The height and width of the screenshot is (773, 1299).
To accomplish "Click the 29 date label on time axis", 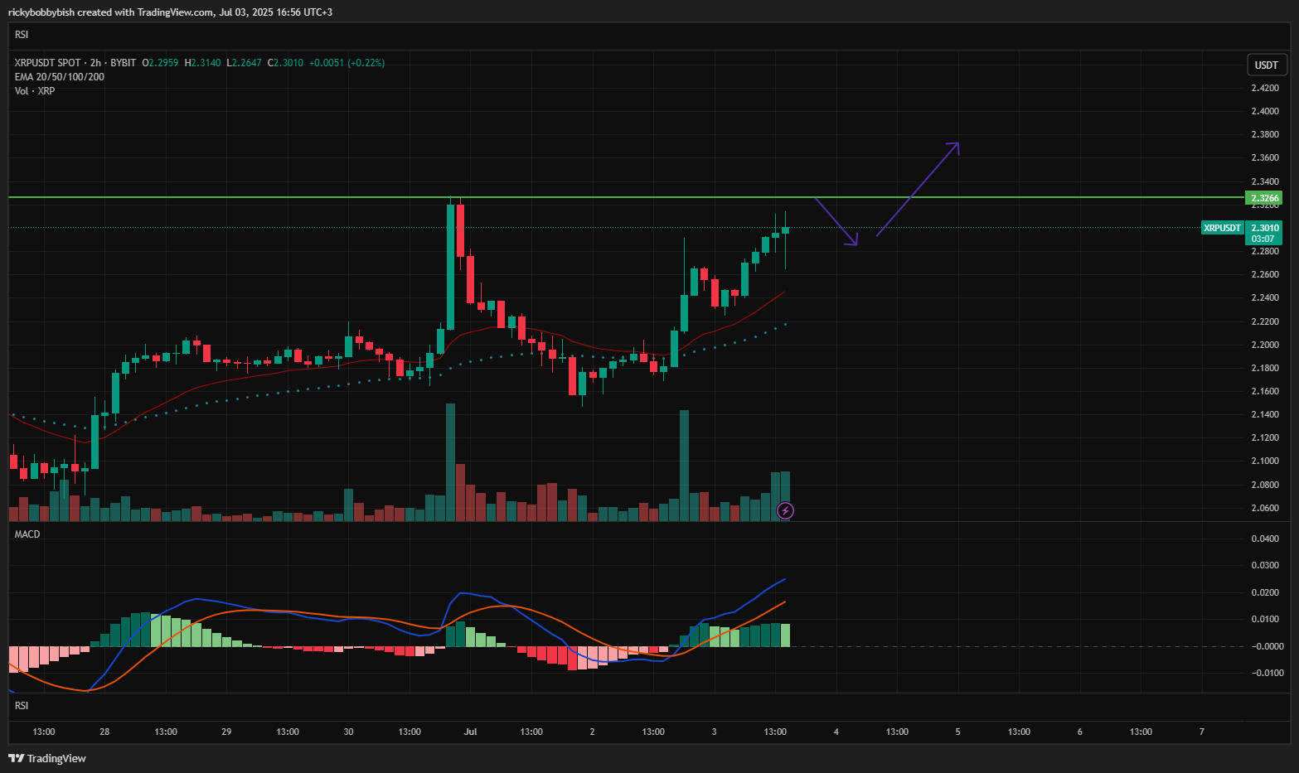I will click(x=226, y=732).
